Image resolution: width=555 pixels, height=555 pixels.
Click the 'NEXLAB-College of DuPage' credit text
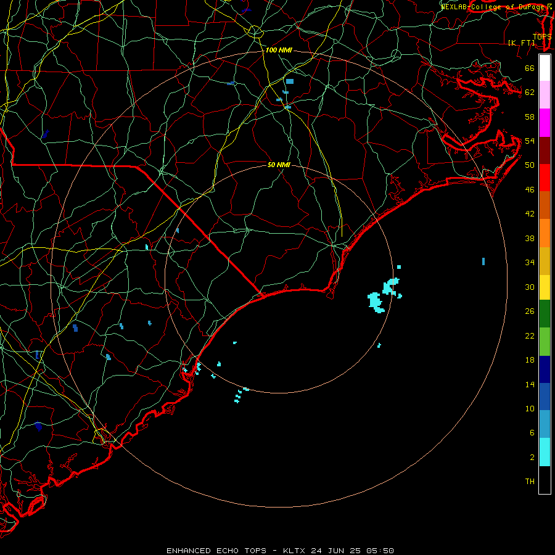[x=494, y=7]
